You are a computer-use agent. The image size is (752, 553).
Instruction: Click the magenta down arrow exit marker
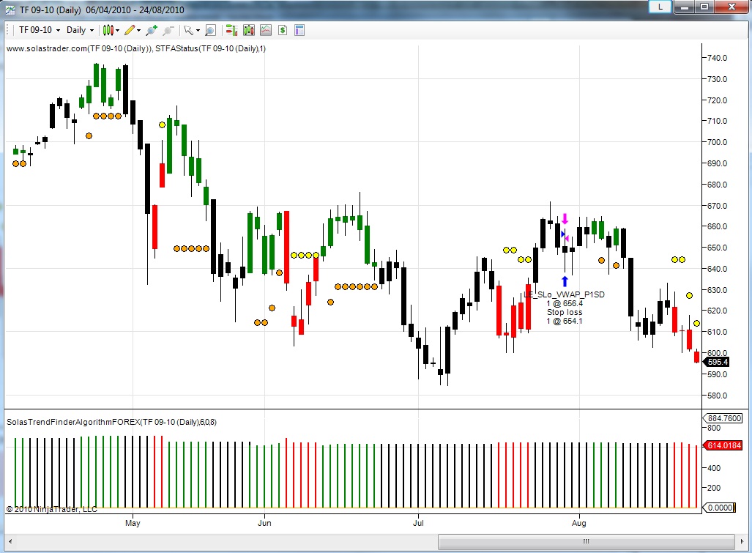[x=565, y=219]
